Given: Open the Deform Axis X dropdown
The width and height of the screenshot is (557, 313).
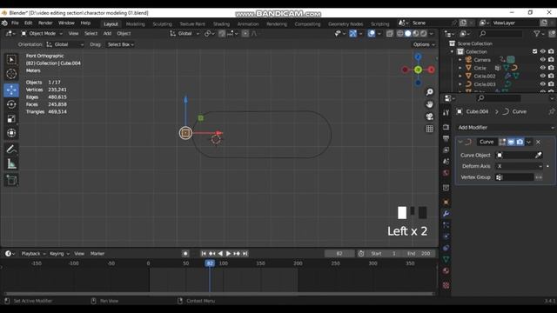Looking at the screenshot, I should coord(520,166).
